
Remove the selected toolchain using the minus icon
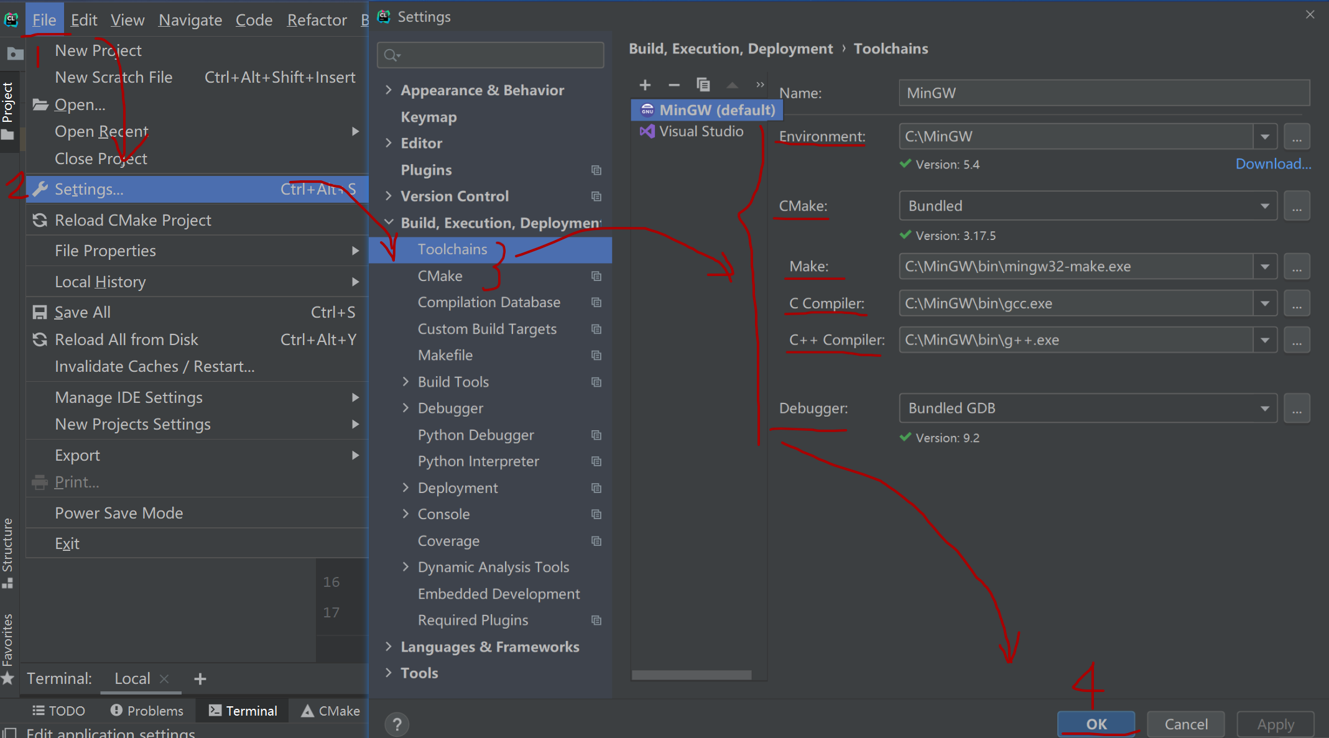coord(674,85)
